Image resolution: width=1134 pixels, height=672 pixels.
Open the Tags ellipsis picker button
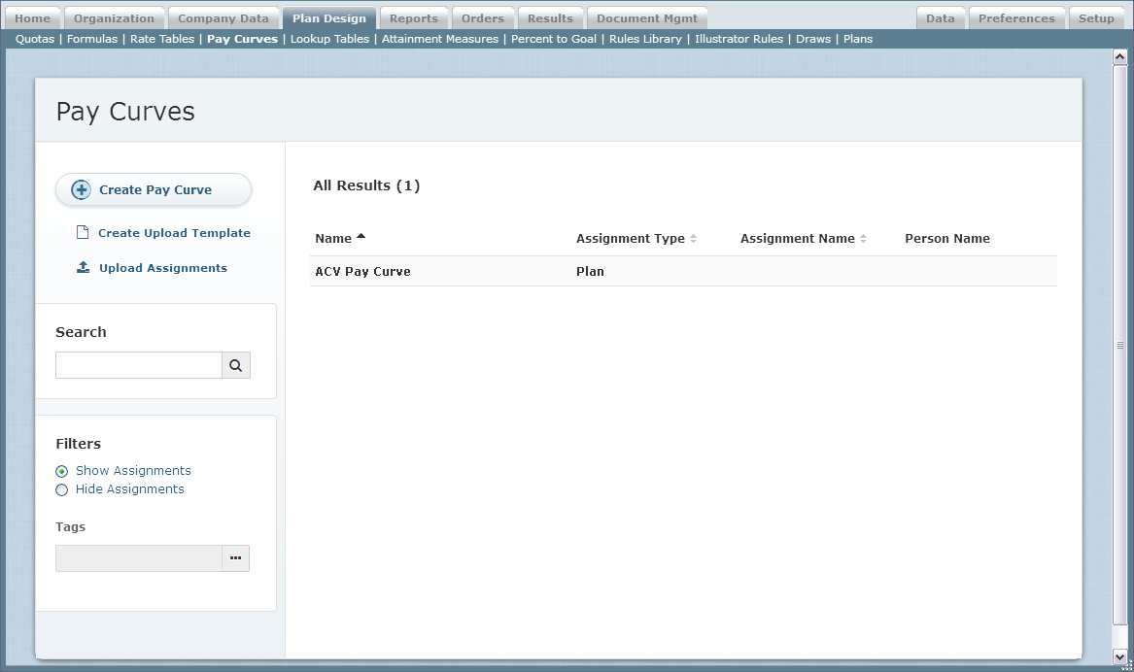click(235, 558)
